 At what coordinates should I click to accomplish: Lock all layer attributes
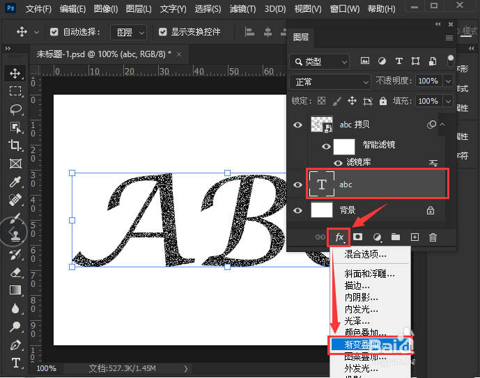[383, 101]
